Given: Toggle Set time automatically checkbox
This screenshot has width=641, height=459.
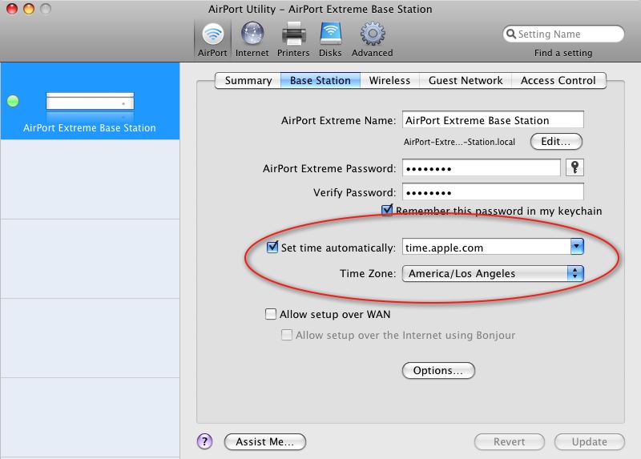Looking at the screenshot, I should [272, 247].
